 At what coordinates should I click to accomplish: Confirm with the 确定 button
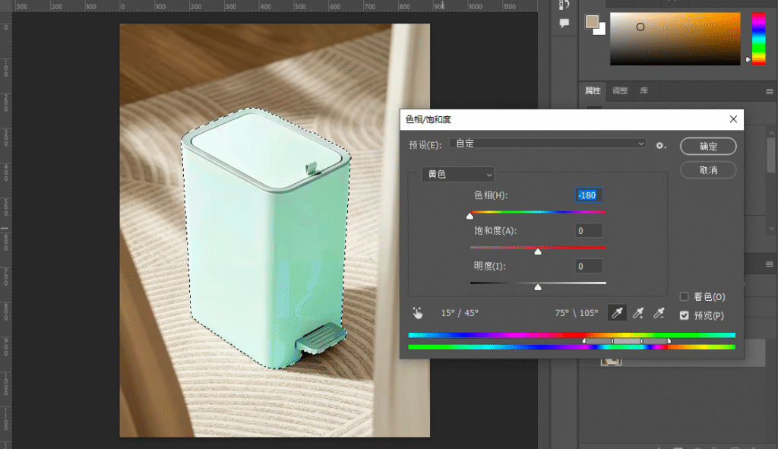coord(708,147)
